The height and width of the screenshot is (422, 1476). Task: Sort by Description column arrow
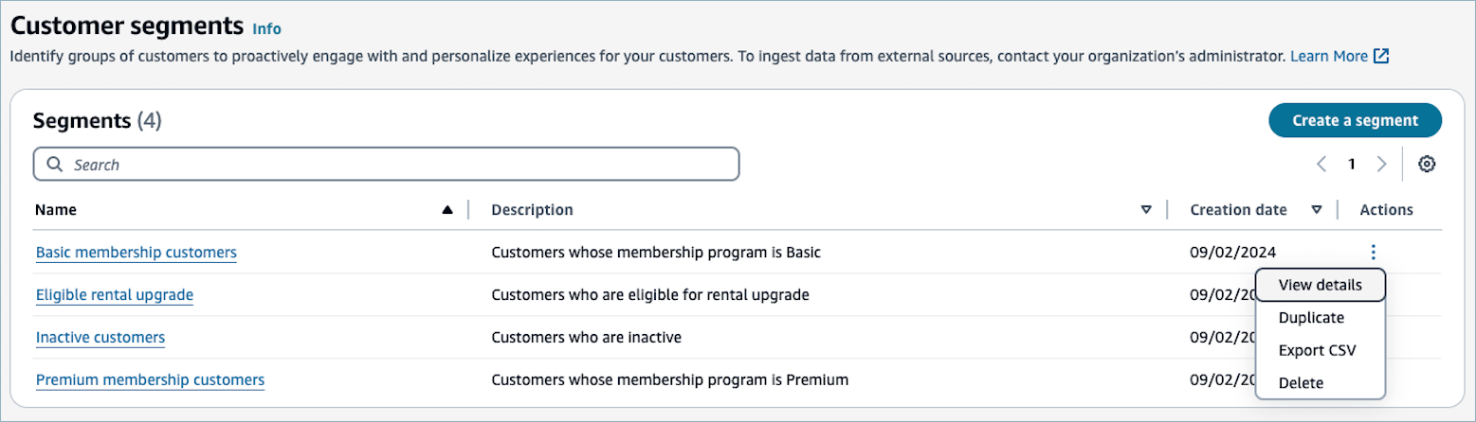point(1146,210)
